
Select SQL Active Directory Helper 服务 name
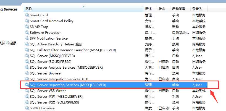click(x=56, y=44)
